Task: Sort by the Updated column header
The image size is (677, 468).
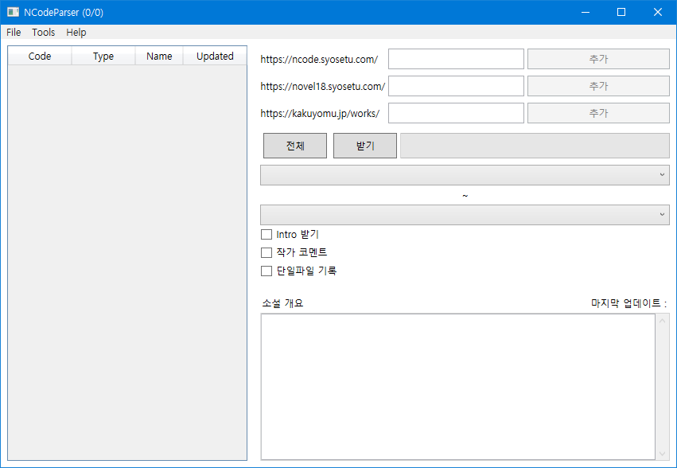Action: [x=215, y=57]
